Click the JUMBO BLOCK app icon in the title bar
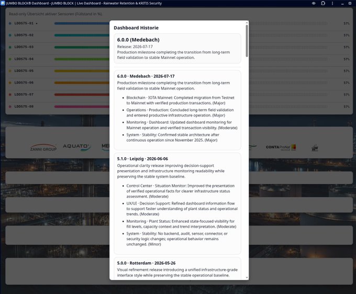The height and width of the screenshot is (294, 356). [x=3, y=3]
